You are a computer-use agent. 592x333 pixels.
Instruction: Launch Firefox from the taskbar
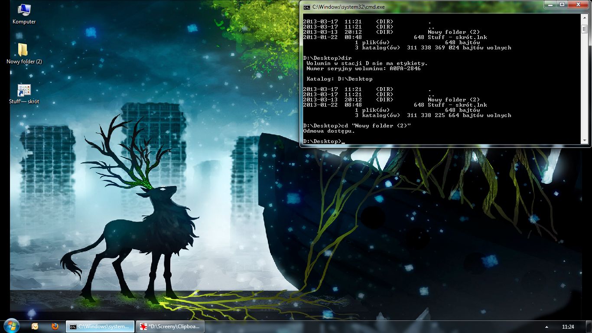(55, 326)
